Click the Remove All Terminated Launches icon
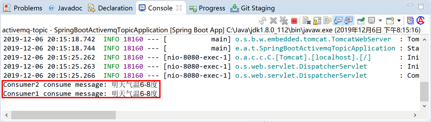431x122 pixels. [x=284, y=21]
